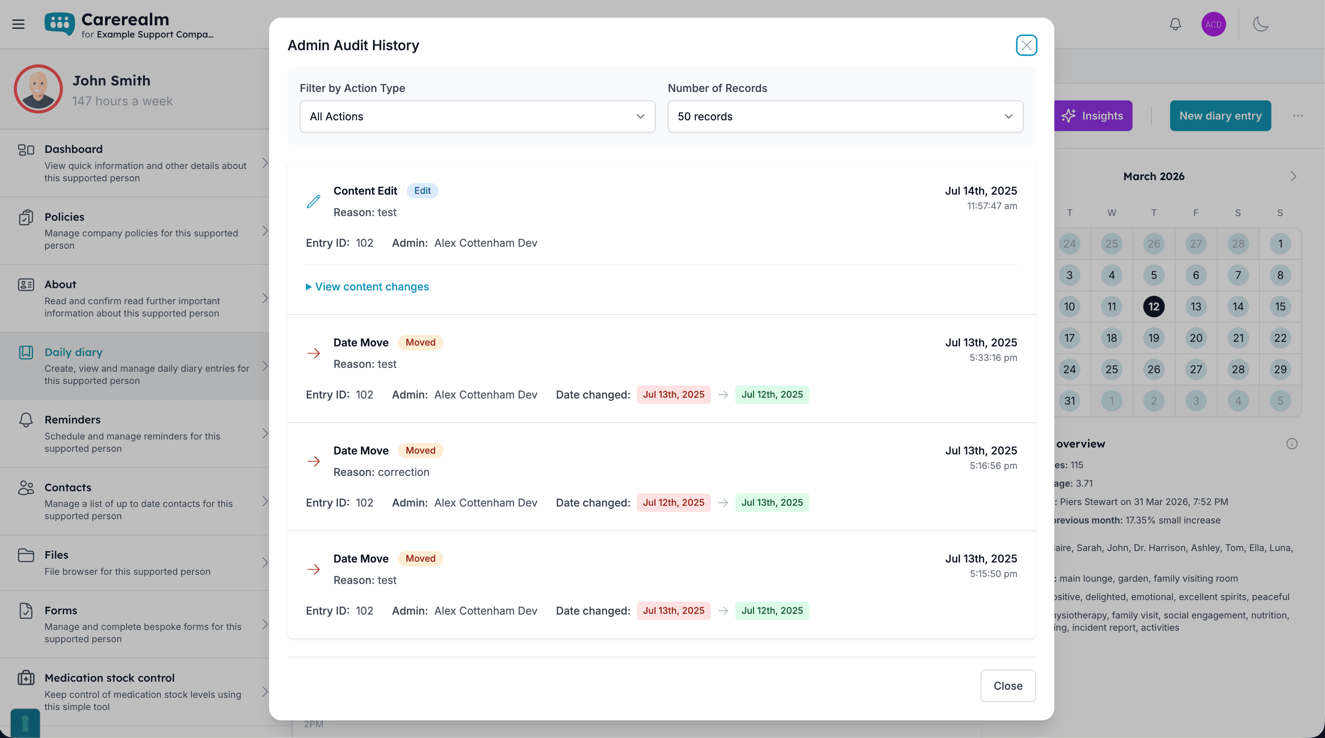This screenshot has width=1325, height=738.
Task: Open the Reminders sidebar item
Action: 135,433
